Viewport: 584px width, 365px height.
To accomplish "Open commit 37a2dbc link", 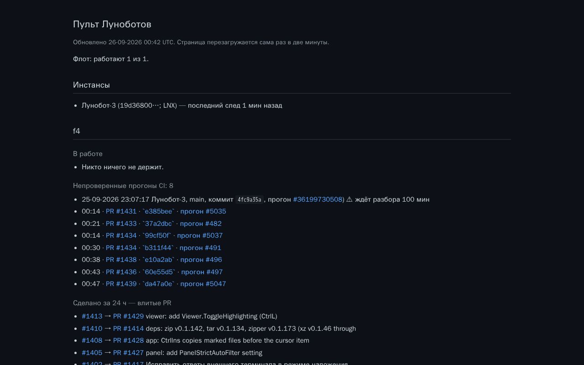I will pyautogui.click(x=158, y=224).
